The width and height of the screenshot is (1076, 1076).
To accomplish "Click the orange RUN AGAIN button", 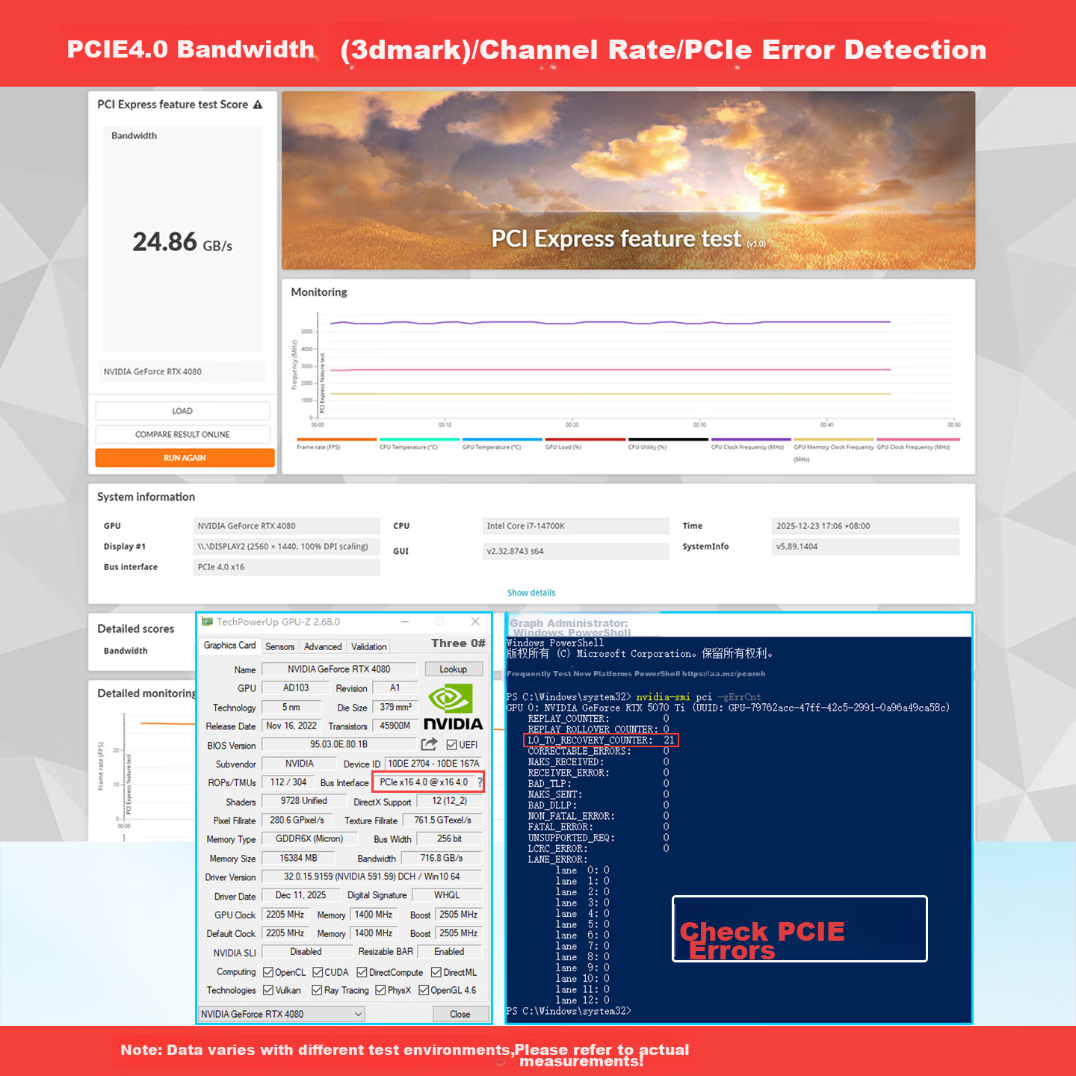I will tap(185, 457).
